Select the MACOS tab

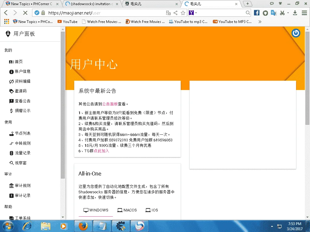[x=127, y=210]
